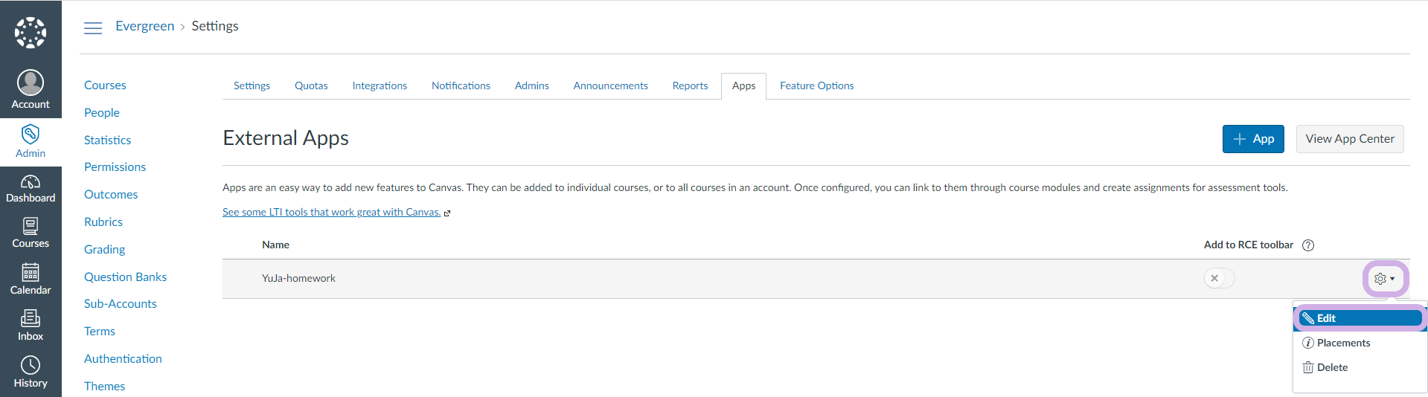Image resolution: width=1428 pixels, height=397 pixels.
Task: Open the Canvas logo home
Action: pos(31,33)
